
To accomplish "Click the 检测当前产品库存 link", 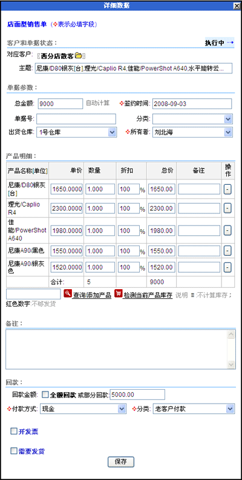I will [x=148, y=295].
